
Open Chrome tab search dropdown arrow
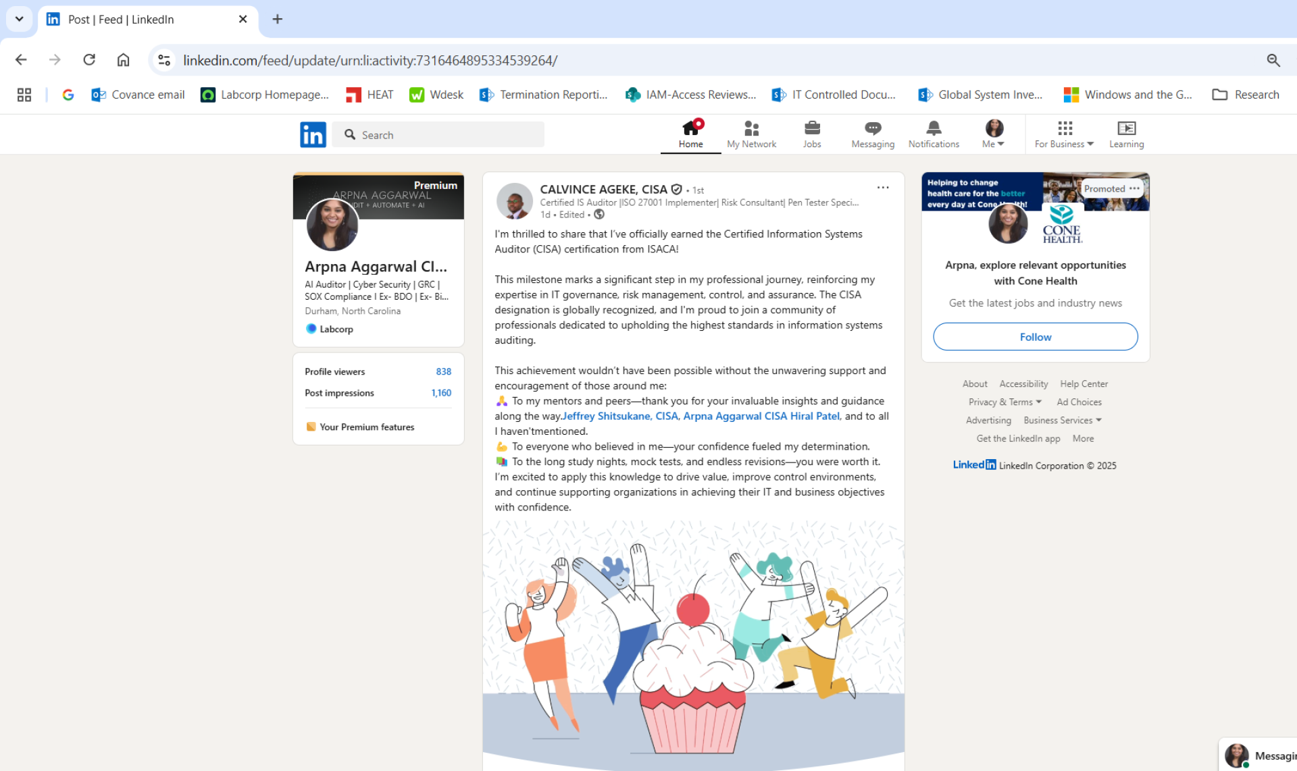[x=19, y=19]
